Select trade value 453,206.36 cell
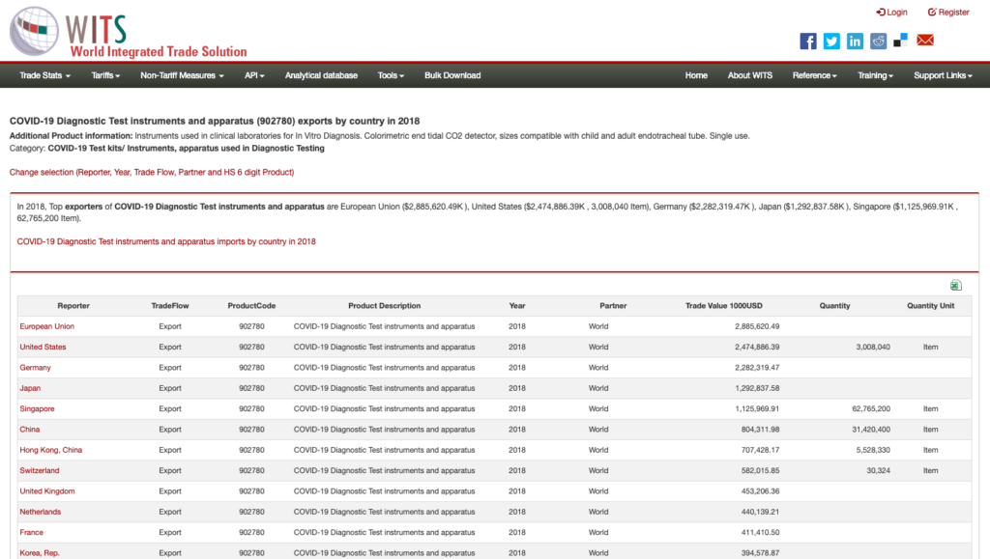 (760, 491)
